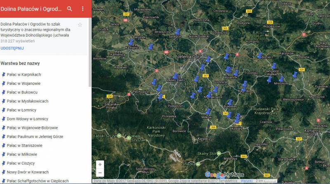This screenshot has height=184, width=330.
Task: Choose Pałac Paulinum w Jeleniej Górze
Action: (x=35, y=137)
